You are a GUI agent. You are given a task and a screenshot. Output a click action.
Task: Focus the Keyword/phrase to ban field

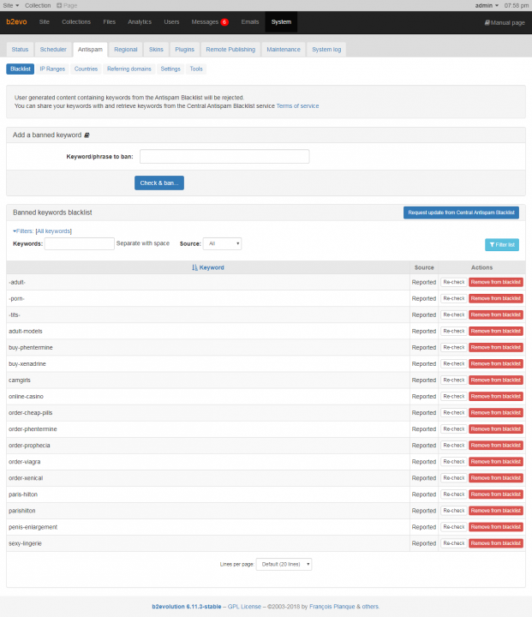tap(224, 157)
